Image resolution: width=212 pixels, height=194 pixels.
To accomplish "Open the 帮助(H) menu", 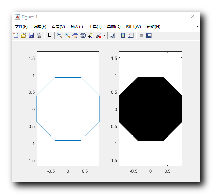I will 153,27.
